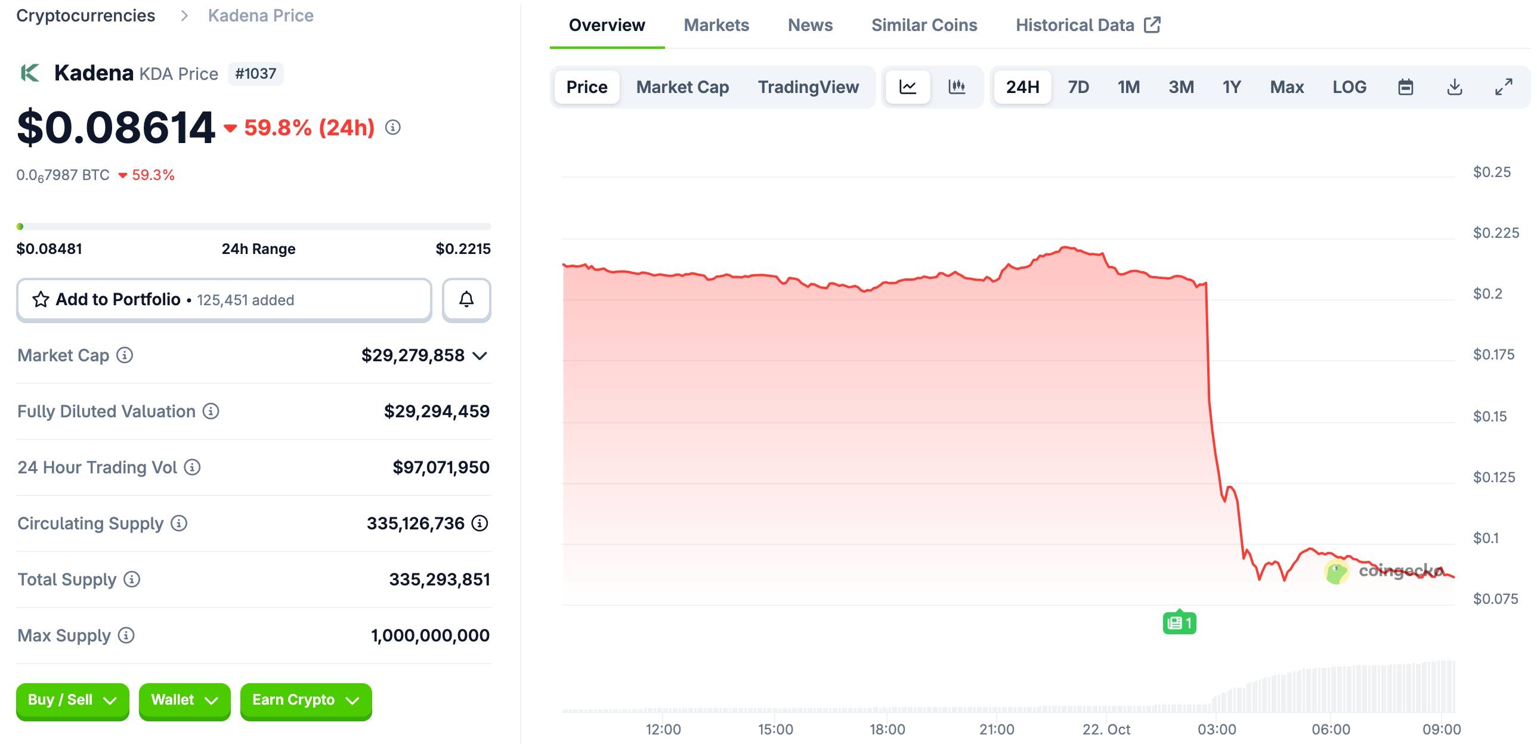Expand chart to fullscreen

click(1504, 87)
